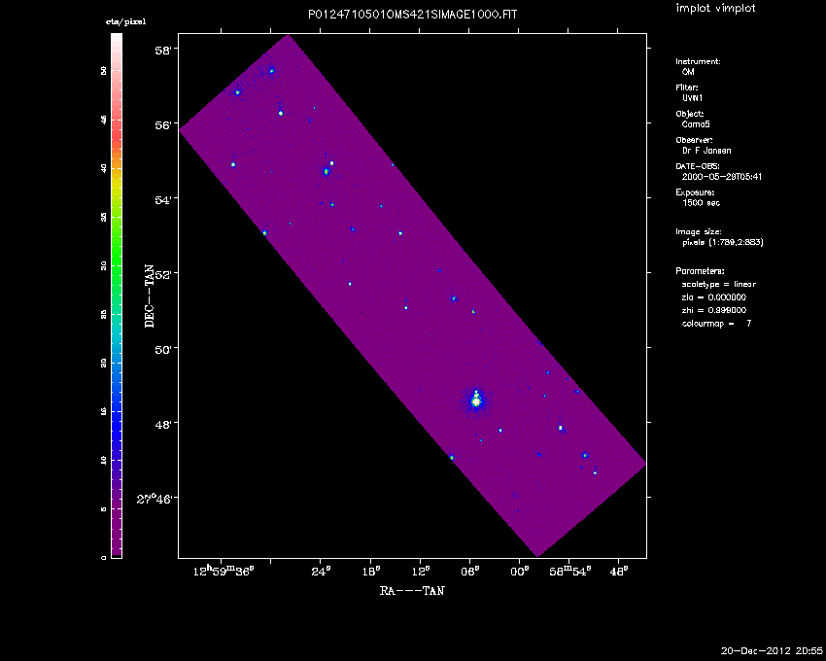Click the 48s RA tick label

[618, 571]
